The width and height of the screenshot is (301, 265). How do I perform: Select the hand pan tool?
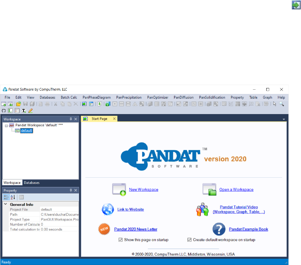[x=3, y=111]
